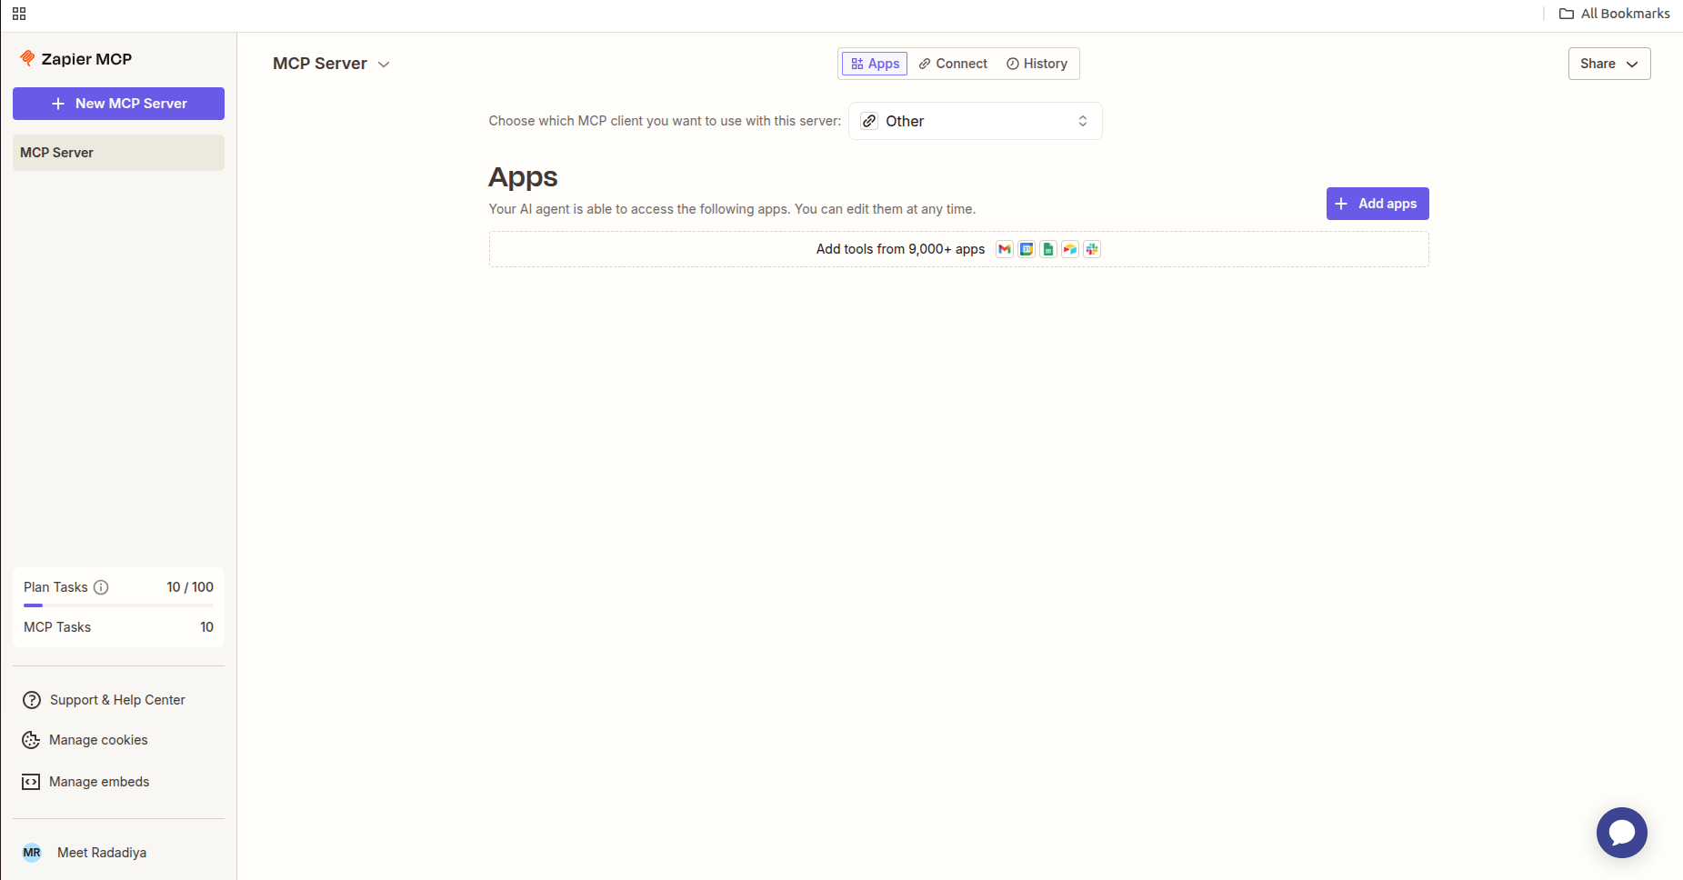The image size is (1683, 880).
Task: Open the All Bookmarks folder
Action: [1615, 14]
